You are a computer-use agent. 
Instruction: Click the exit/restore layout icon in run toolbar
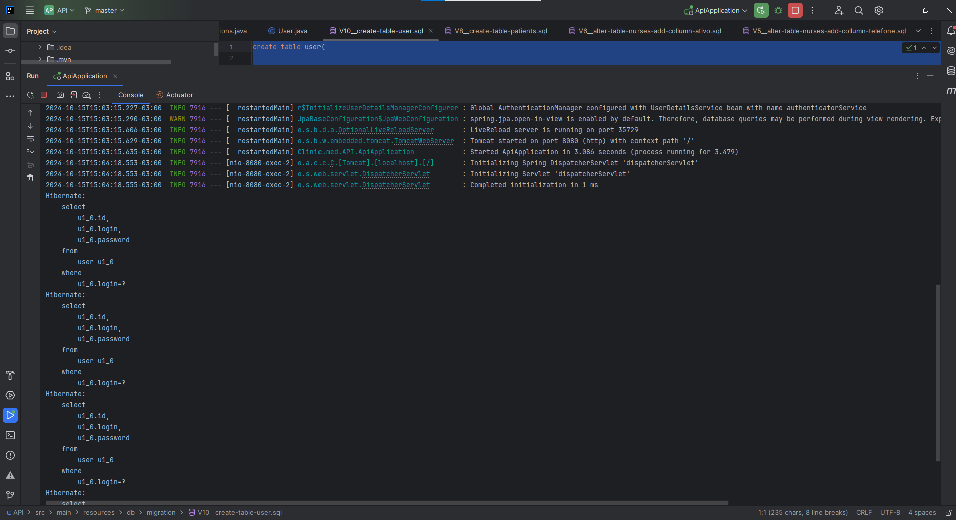(x=73, y=95)
